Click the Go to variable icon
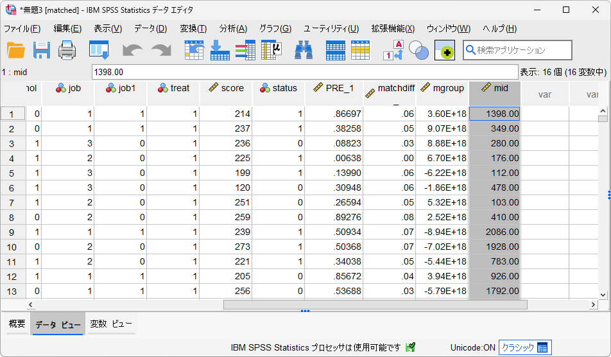Viewport: 611px width, 357px height. pyautogui.click(x=219, y=50)
